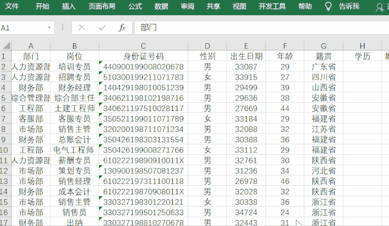Click the 身份证号码 header cell

tap(143, 56)
